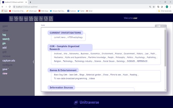Select 'save *' in the sidebar

click(x=5, y=69)
